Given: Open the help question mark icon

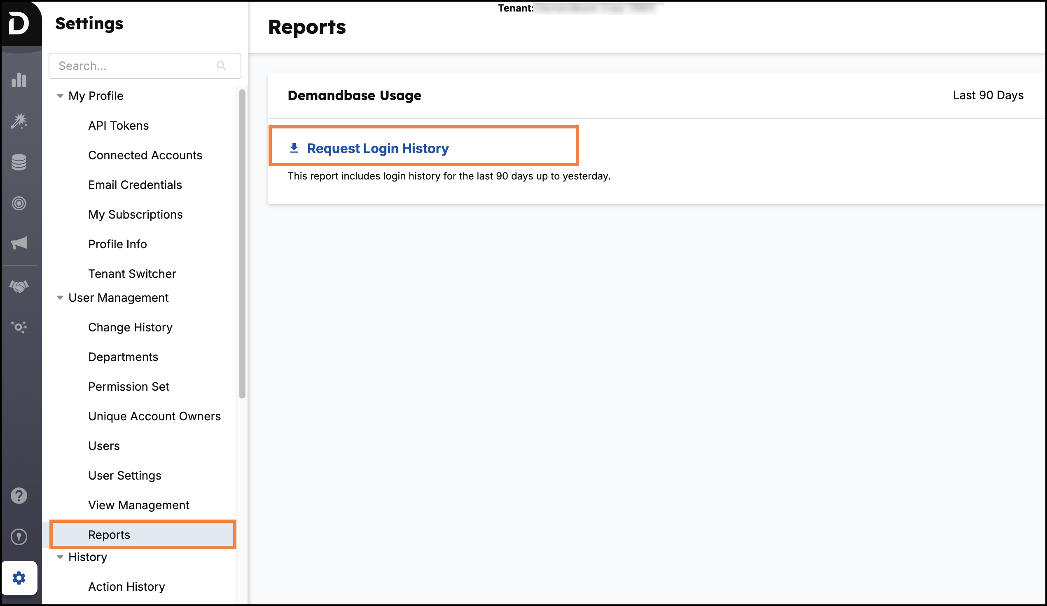Looking at the screenshot, I should 19,496.
